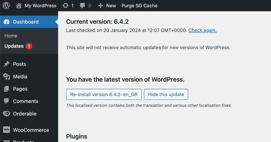Click the Plugins section heading
This screenshot has height=142, width=271.
(x=77, y=136)
